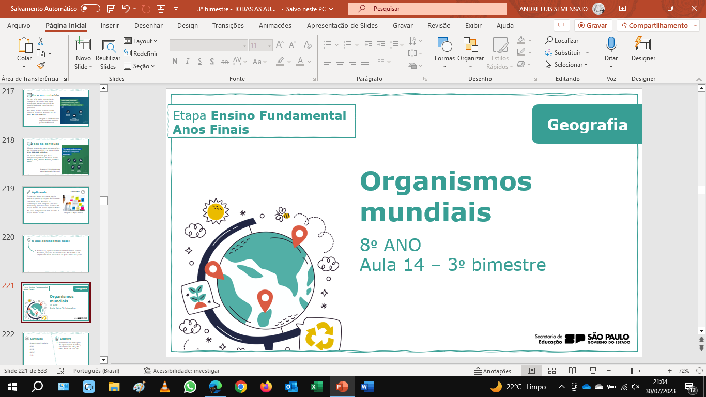Open Word from the taskbar
This screenshot has height=397, width=706.
point(367,386)
